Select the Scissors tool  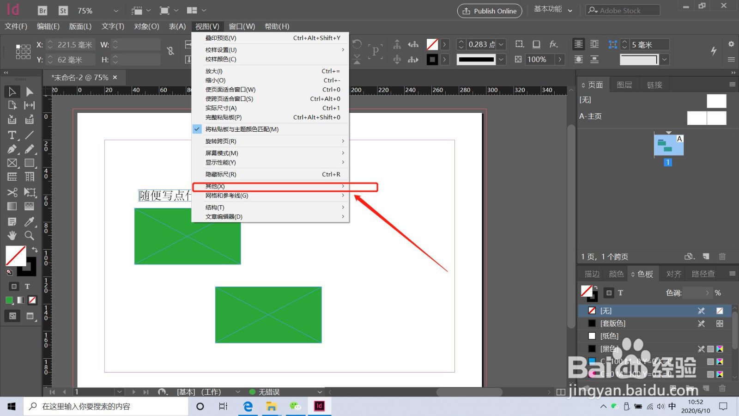pyautogui.click(x=12, y=192)
